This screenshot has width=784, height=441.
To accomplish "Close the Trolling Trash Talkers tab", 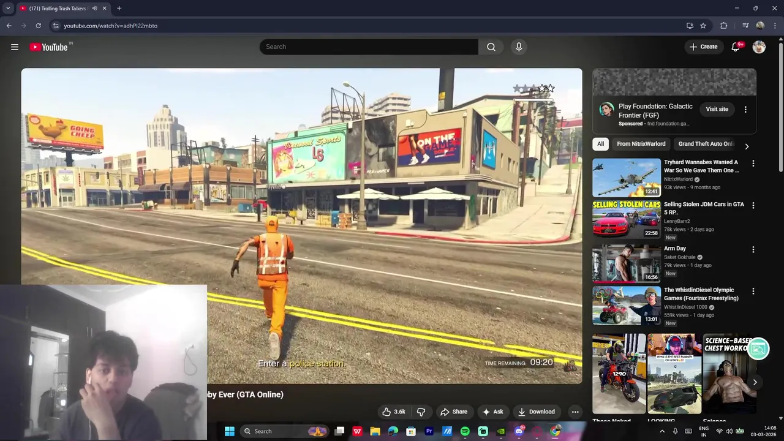I will 104,9.
